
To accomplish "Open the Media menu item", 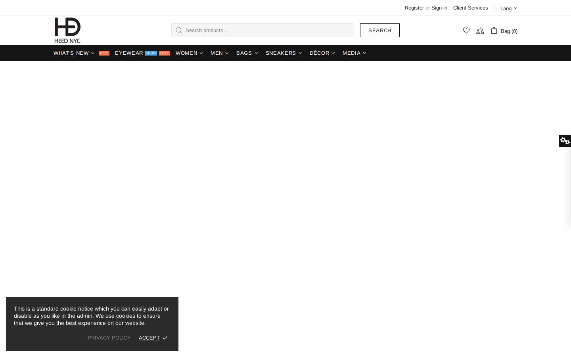I will coord(351,53).
